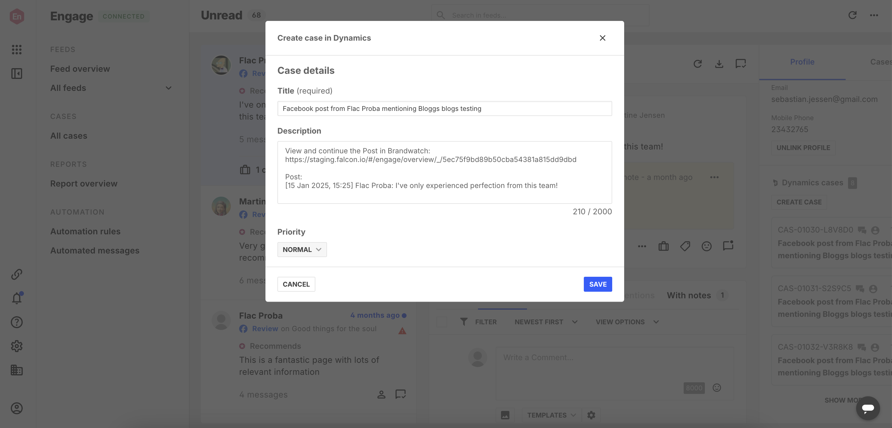Screen dimensions: 892x428
Task: Click the add note icon below post
Action: coord(728,245)
